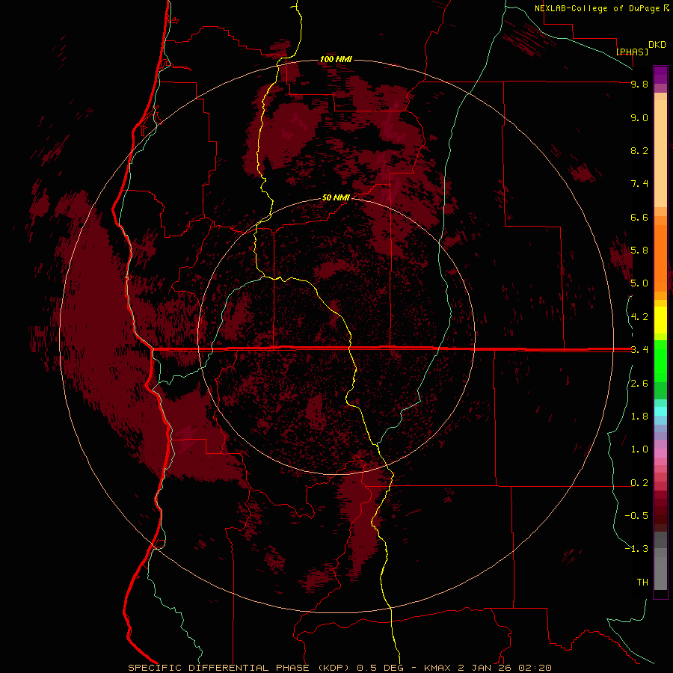Pick the yellow segment of the color bar
Screen dimensions: 673x673
coord(660,320)
